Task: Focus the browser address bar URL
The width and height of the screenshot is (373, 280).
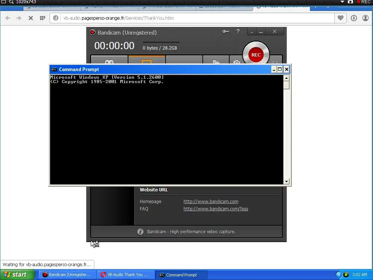Action: click(118, 18)
